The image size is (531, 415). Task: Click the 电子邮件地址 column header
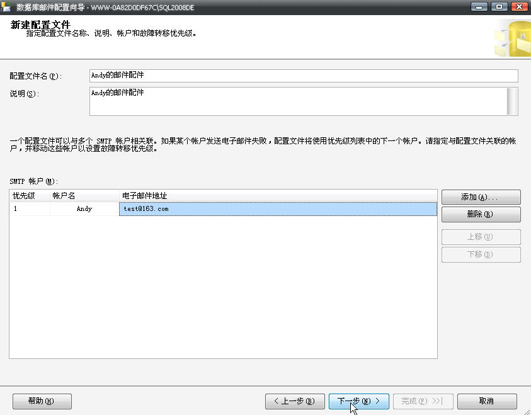pos(277,196)
